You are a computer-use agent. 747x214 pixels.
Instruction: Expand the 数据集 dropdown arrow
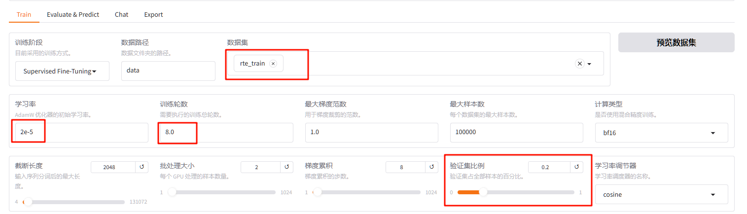[x=589, y=64]
